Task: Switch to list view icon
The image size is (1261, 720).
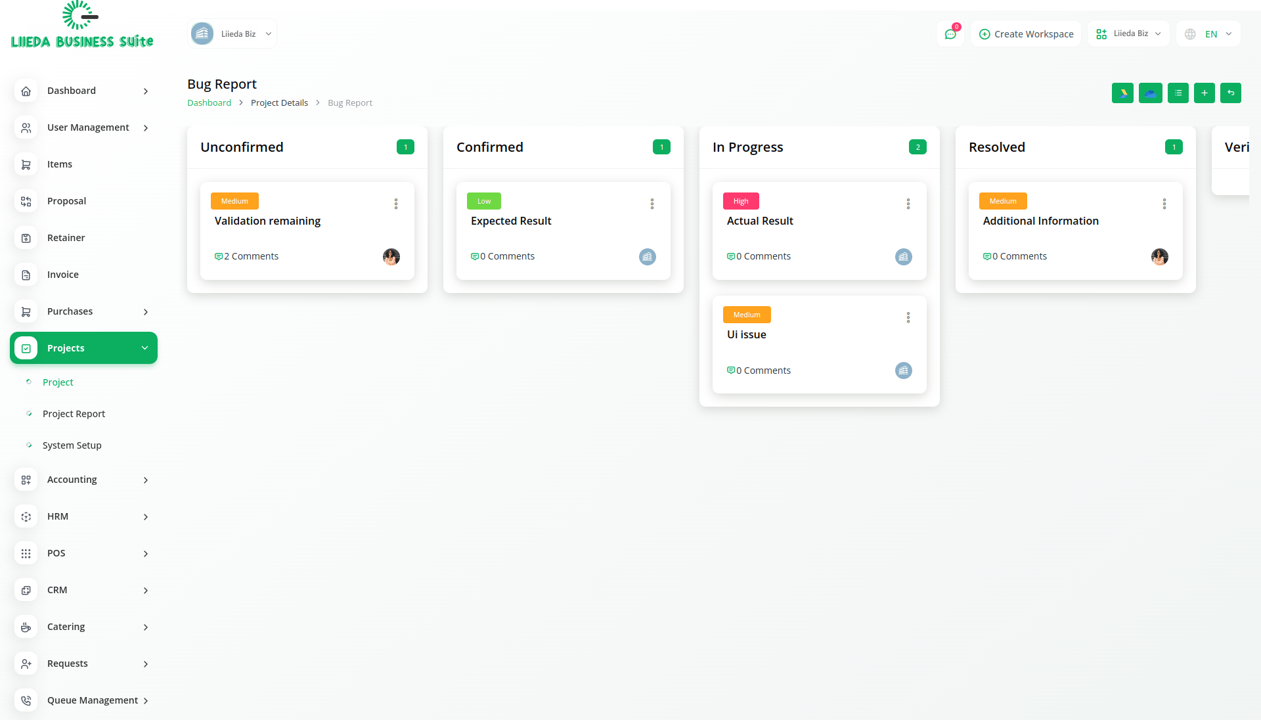Action: (1178, 93)
